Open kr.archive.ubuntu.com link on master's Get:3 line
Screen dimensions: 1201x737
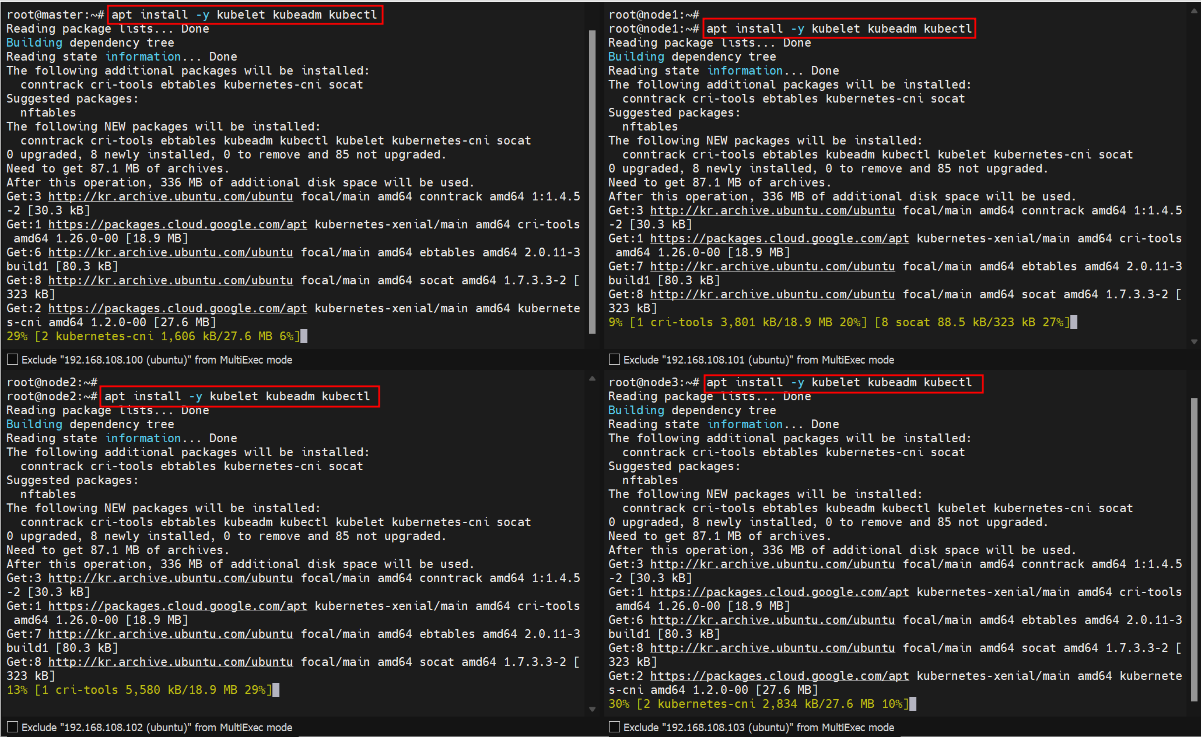(170, 196)
